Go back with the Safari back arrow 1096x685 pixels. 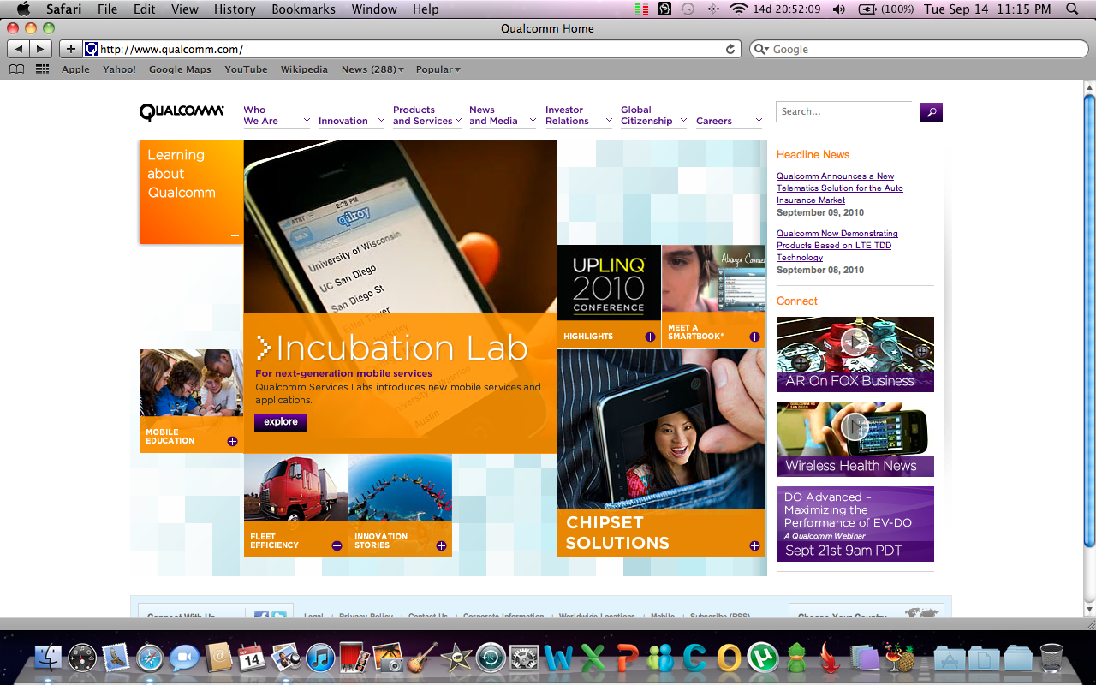19,49
